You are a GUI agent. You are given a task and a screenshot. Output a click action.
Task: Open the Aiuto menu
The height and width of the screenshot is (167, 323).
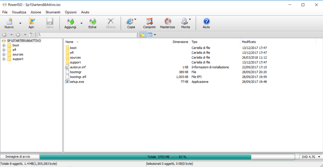coord(85,12)
